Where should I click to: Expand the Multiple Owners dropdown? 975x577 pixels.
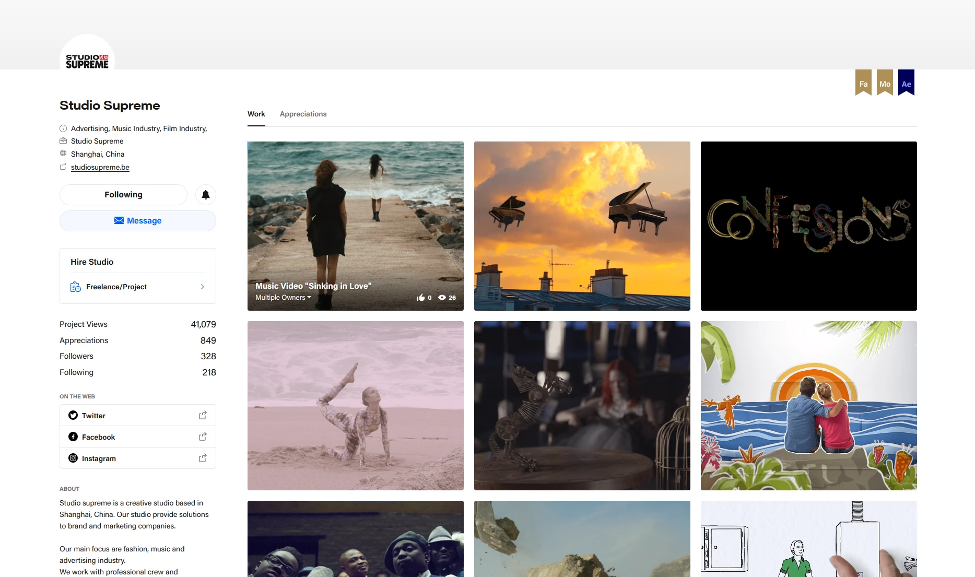pos(283,298)
